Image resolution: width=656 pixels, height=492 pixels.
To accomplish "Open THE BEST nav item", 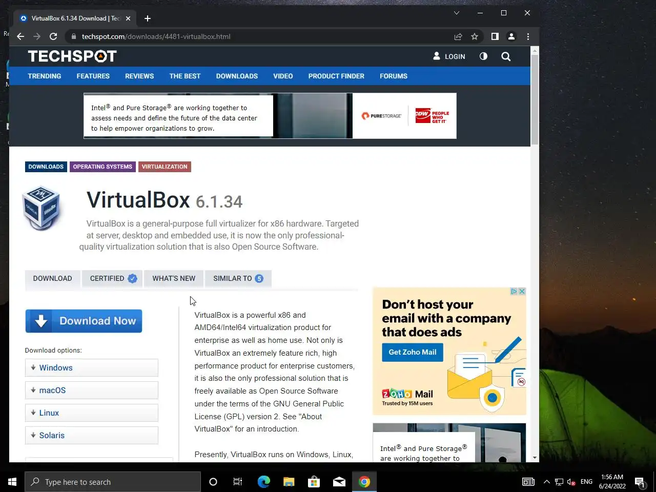I will (185, 76).
